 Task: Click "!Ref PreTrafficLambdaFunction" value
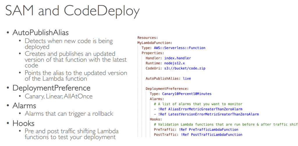click(208, 129)
